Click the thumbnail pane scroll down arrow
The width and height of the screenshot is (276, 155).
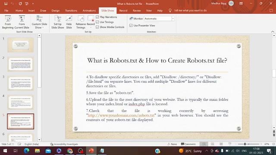point(39,140)
